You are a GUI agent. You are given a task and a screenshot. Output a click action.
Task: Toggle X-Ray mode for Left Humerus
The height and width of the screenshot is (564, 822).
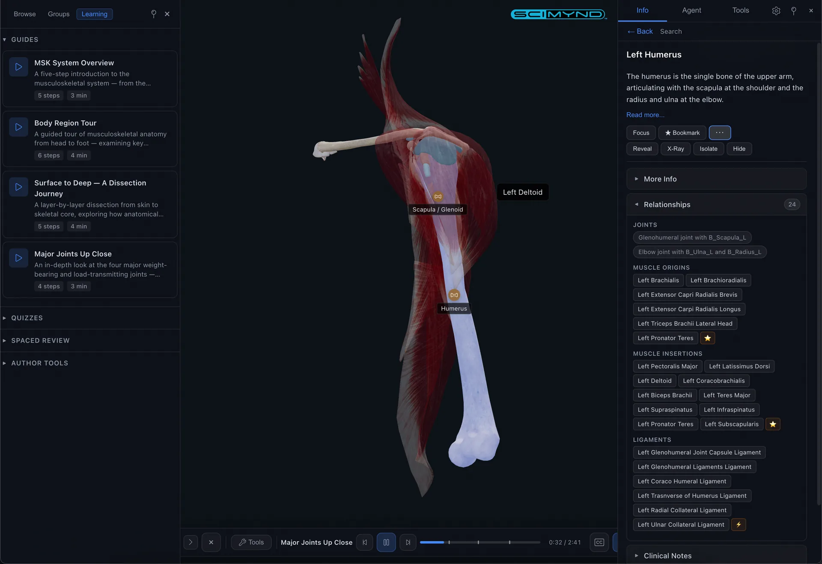[x=675, y=149]
